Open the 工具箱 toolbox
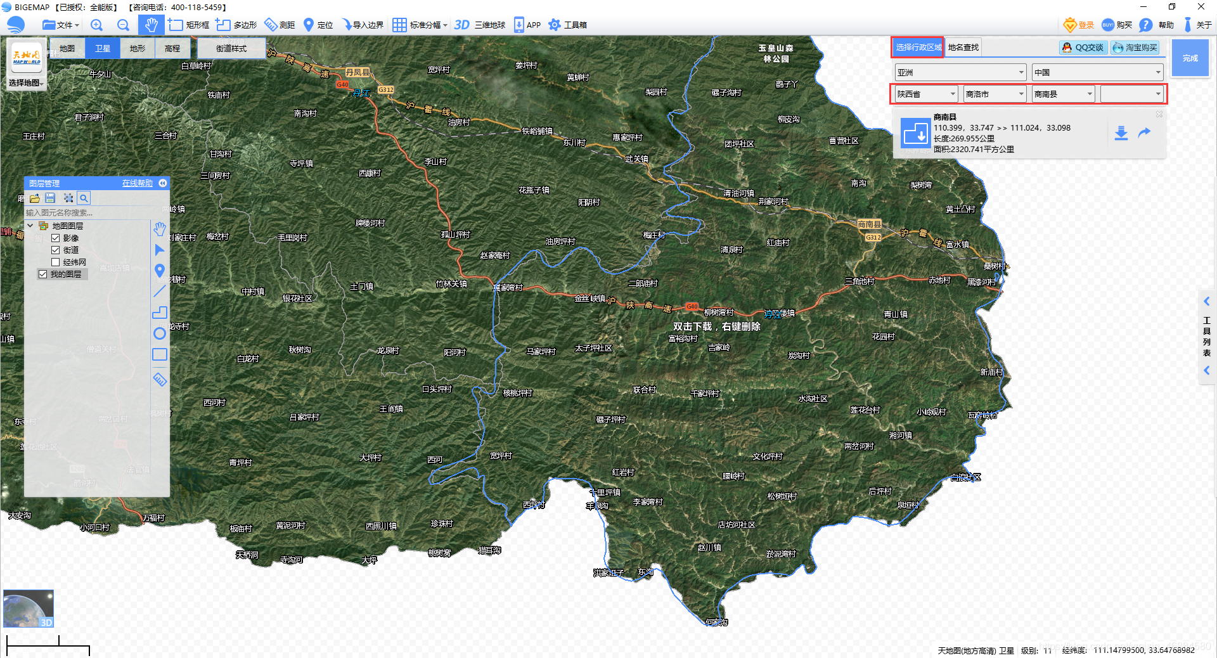 (x=567, y=25)
